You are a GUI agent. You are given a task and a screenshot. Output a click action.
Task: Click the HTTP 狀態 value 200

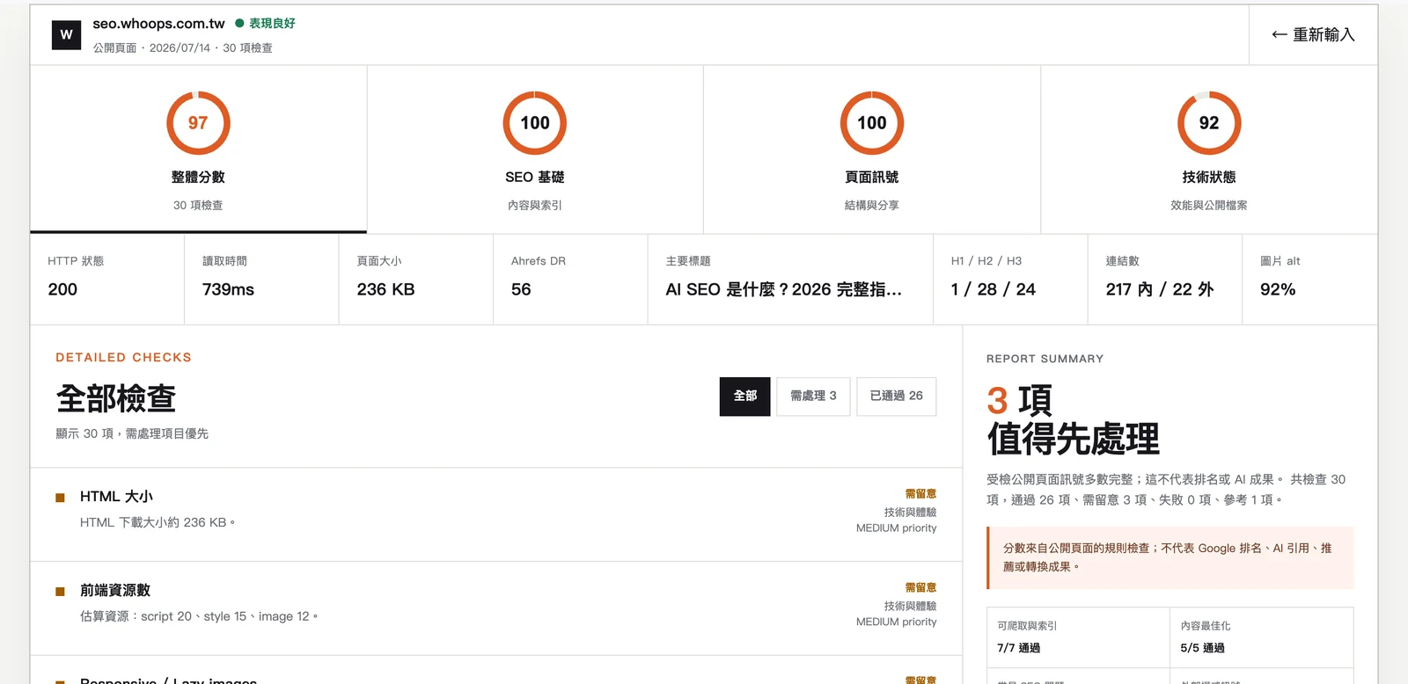62,289
